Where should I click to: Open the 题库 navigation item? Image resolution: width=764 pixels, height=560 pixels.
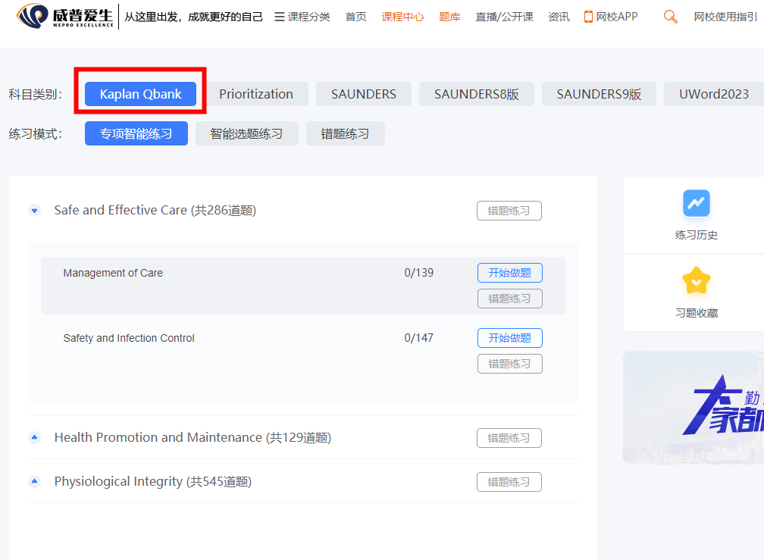(449, 17)
